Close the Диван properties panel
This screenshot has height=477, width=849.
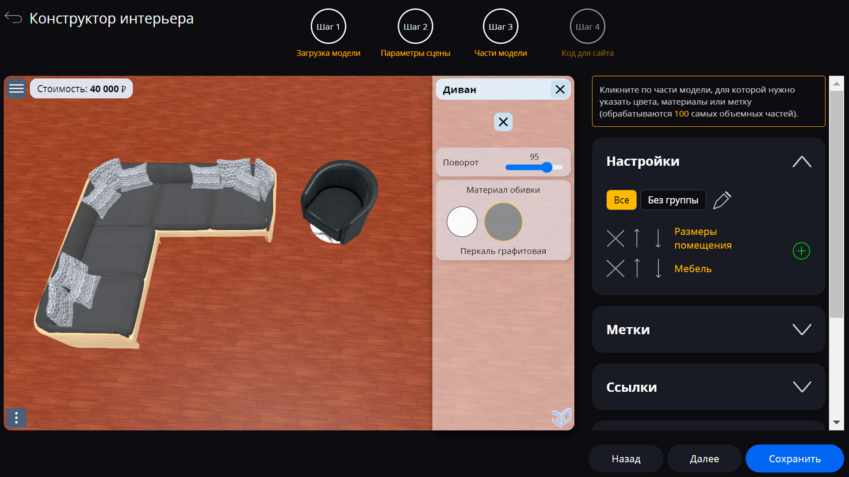point(560,89)
